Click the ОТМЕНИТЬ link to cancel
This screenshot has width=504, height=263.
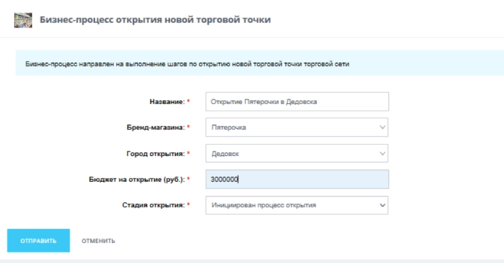(98, 241)
